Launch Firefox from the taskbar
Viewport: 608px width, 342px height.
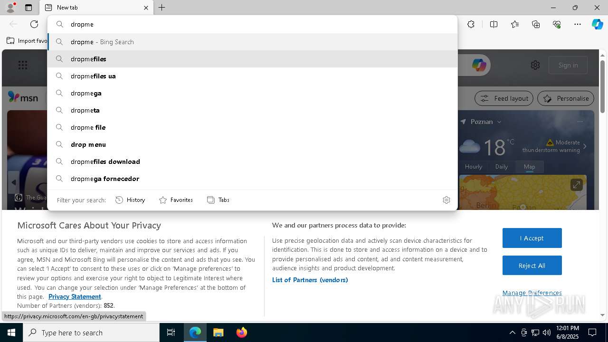coord(242,332)
